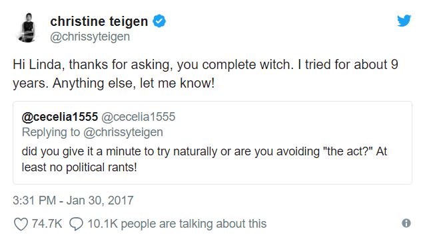423x239 pixels.
Task: Open the info icon at bottom right
Action: coord(406,223)
